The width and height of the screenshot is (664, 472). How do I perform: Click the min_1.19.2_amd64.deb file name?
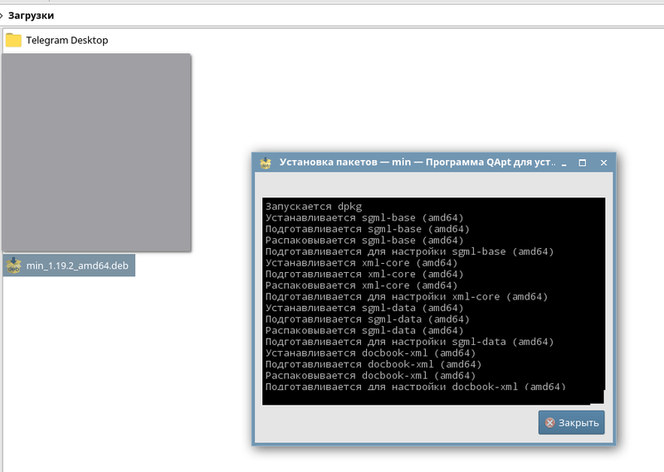[77, 265]
